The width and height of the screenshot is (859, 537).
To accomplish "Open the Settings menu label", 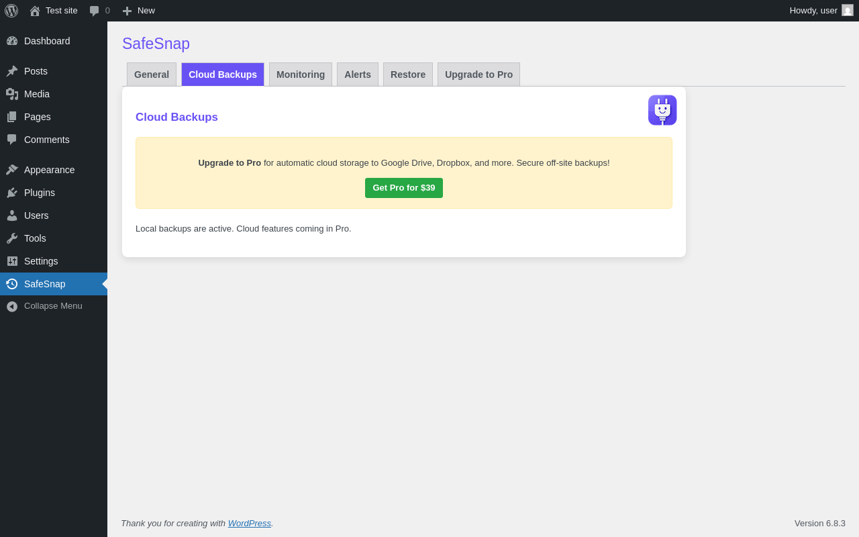I will (41, 261).
